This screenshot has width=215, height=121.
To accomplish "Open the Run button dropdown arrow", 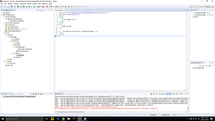I will 41,7.
